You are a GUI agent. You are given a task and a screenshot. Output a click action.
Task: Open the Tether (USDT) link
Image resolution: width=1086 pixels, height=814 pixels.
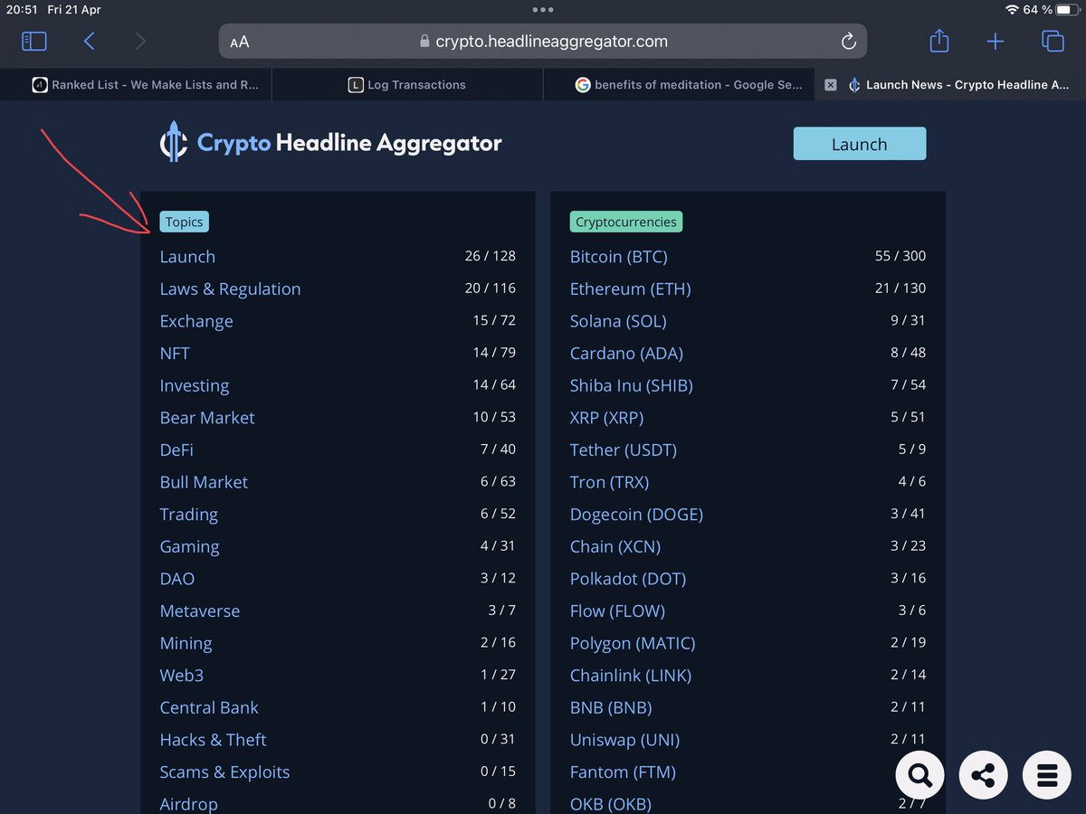pos(624,450)
